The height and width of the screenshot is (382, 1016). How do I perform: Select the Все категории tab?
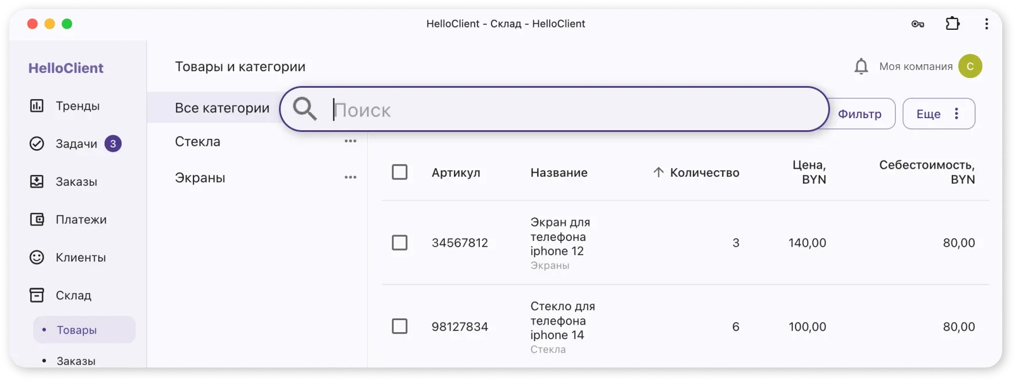click(x=222, y=107)
